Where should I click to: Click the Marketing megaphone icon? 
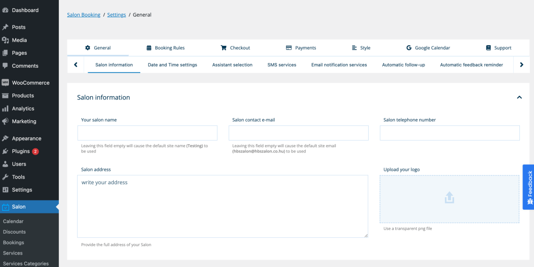[5, 121]
